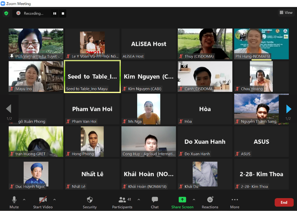This screenshot has height=211, width=297.
Task: Pause the meeting recording
Action: (x=55, y=14)
